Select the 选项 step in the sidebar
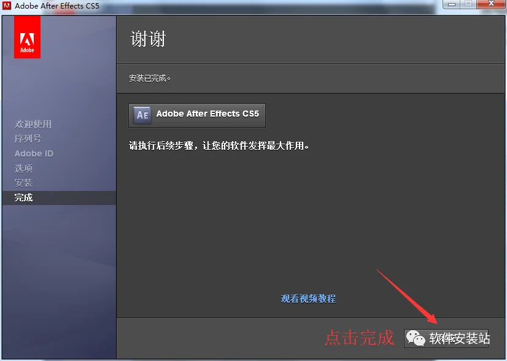This screenshot has width=507, height=361. coord(23,168)
